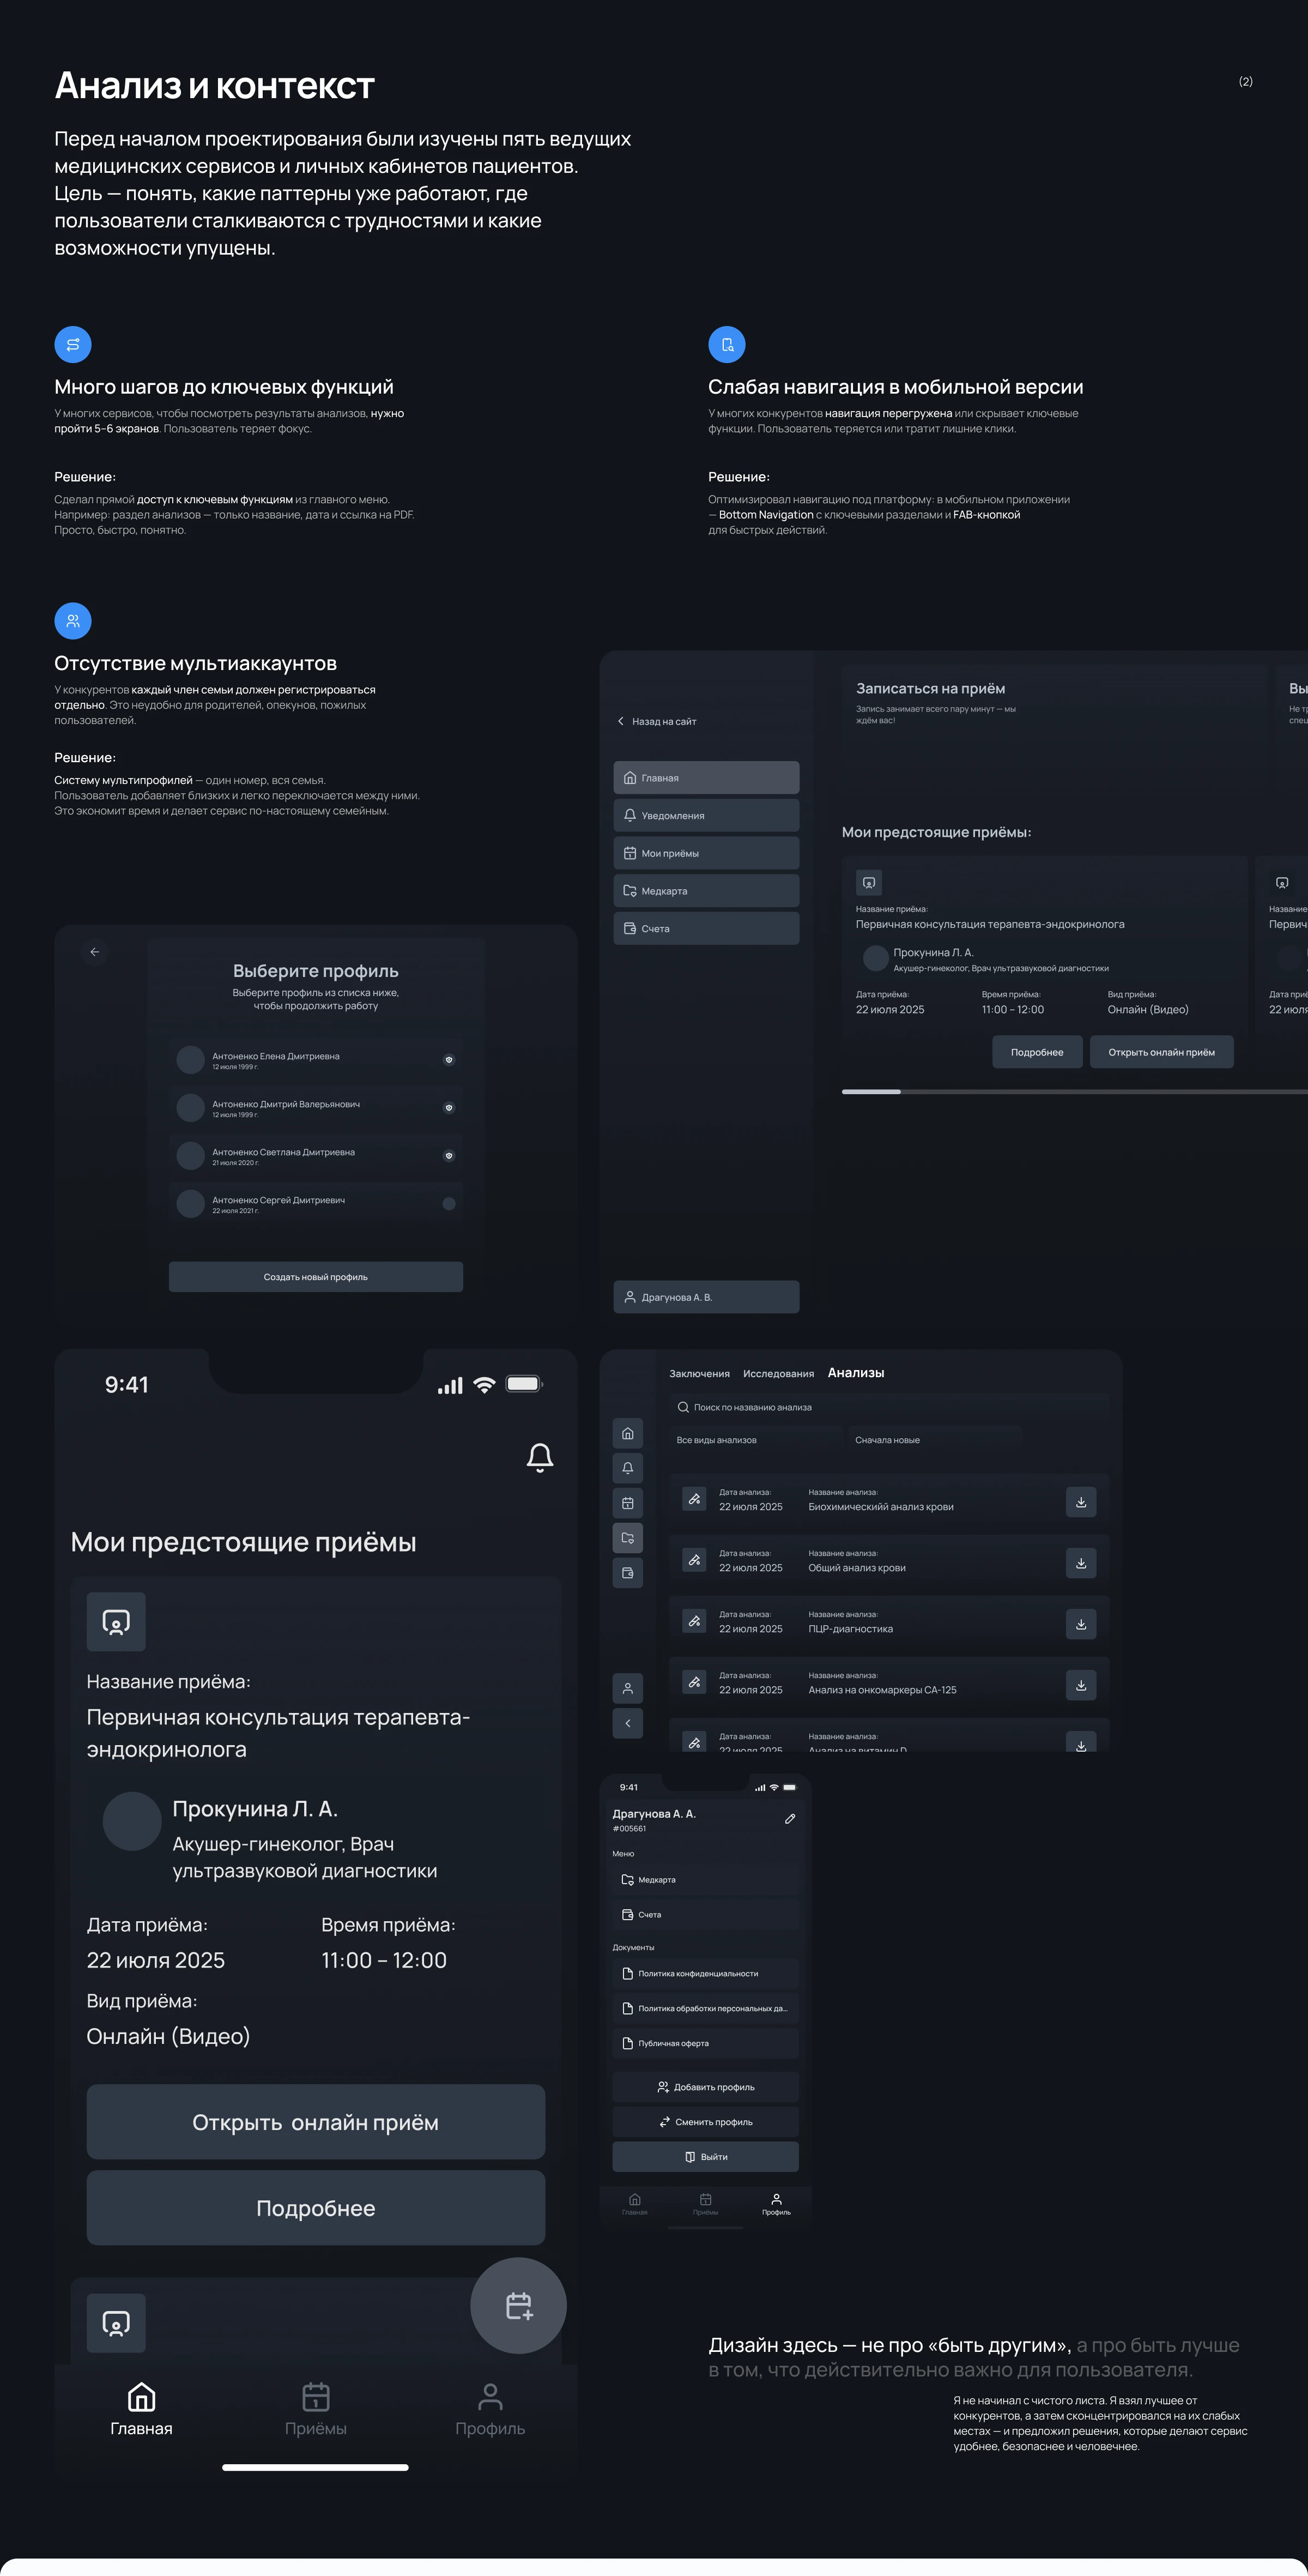Download the ПЦР-диагностика analysis file
The width and height of the screenshot is (1308, 2576).
click(x=1080, y=1624)
